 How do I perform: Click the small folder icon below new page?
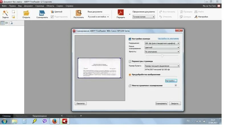point(13,17)
